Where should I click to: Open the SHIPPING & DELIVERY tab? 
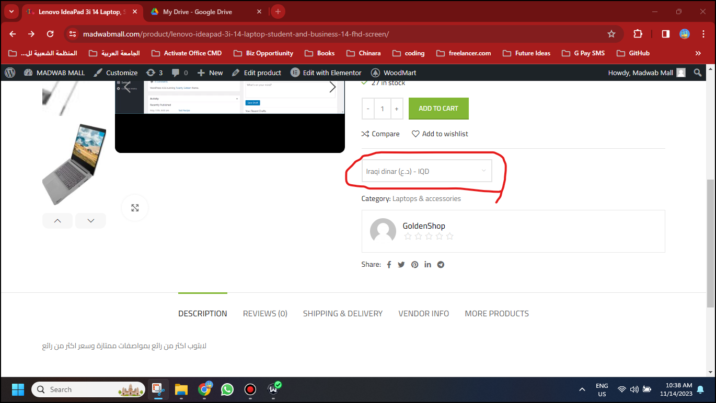pos(343,314)
